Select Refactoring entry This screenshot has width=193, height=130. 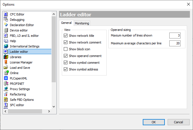(18, 94)
